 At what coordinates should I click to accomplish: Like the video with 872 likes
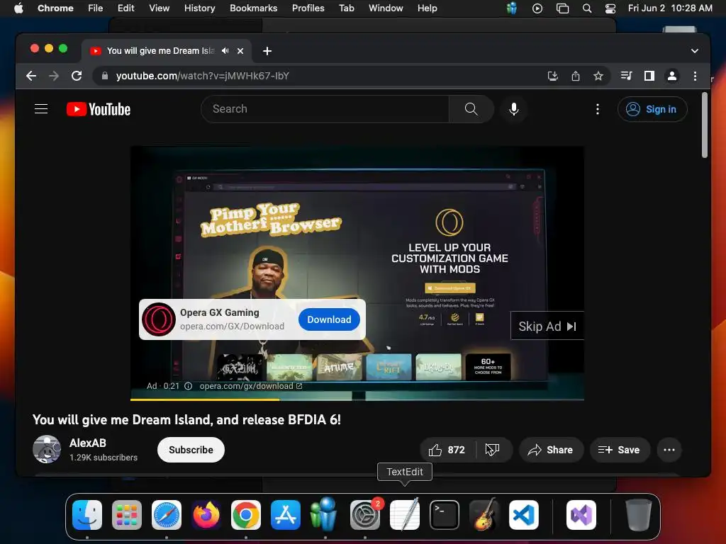(x=447, y=450)
